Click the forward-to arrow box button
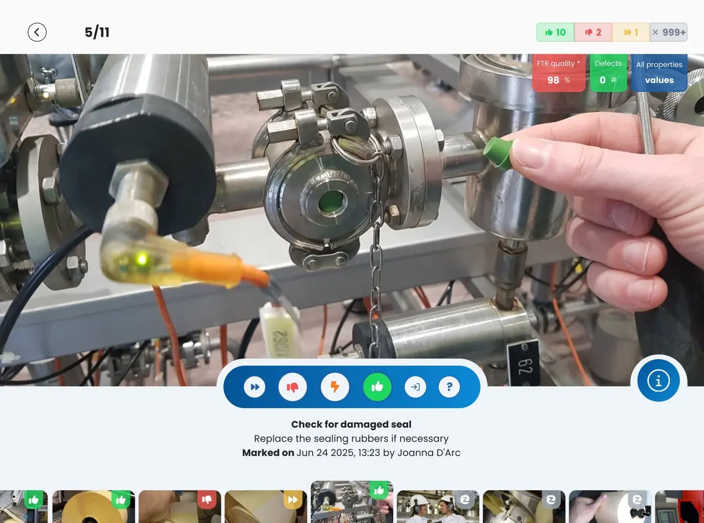Image resolution: width=704 pixels, height=523 pixels. click(x=415, y=387)
